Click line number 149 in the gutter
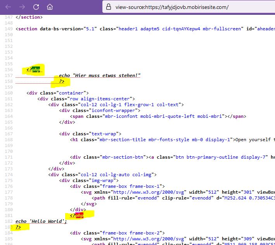 [8, 29]
